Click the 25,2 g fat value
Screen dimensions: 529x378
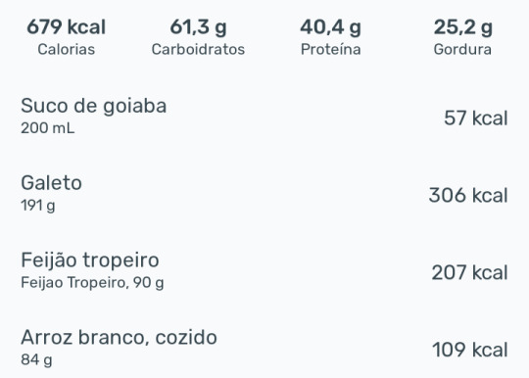[462, 27]
